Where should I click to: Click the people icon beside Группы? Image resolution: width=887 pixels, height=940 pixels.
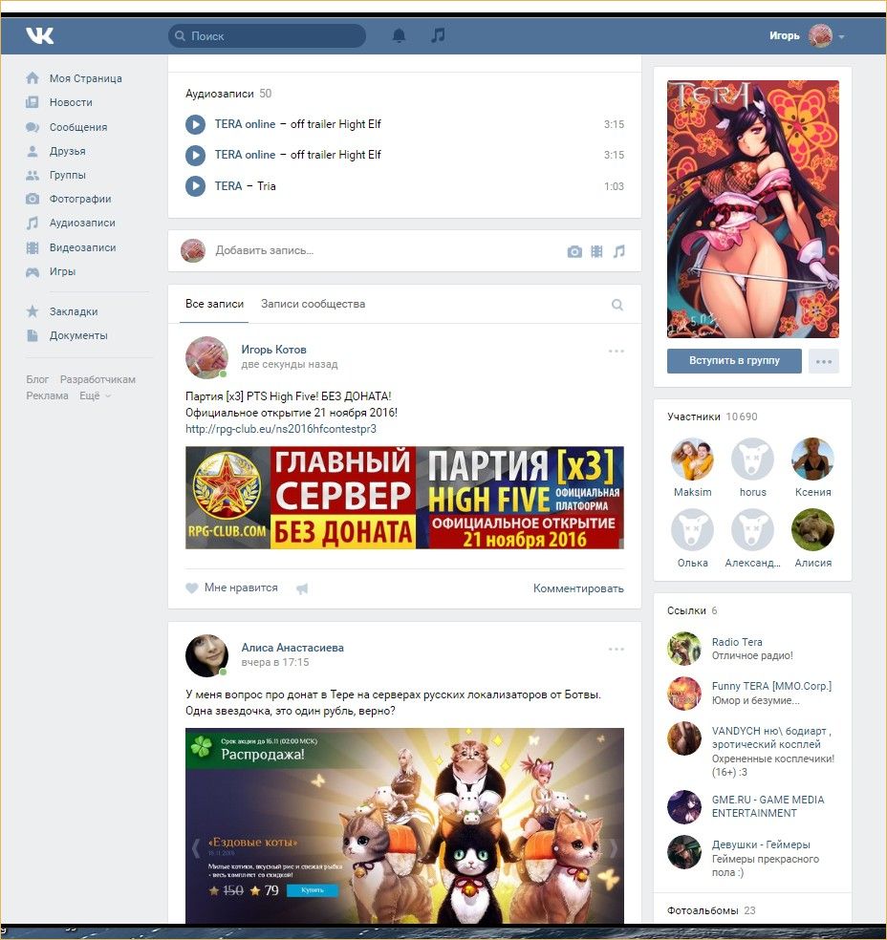[x=32, y=175]
